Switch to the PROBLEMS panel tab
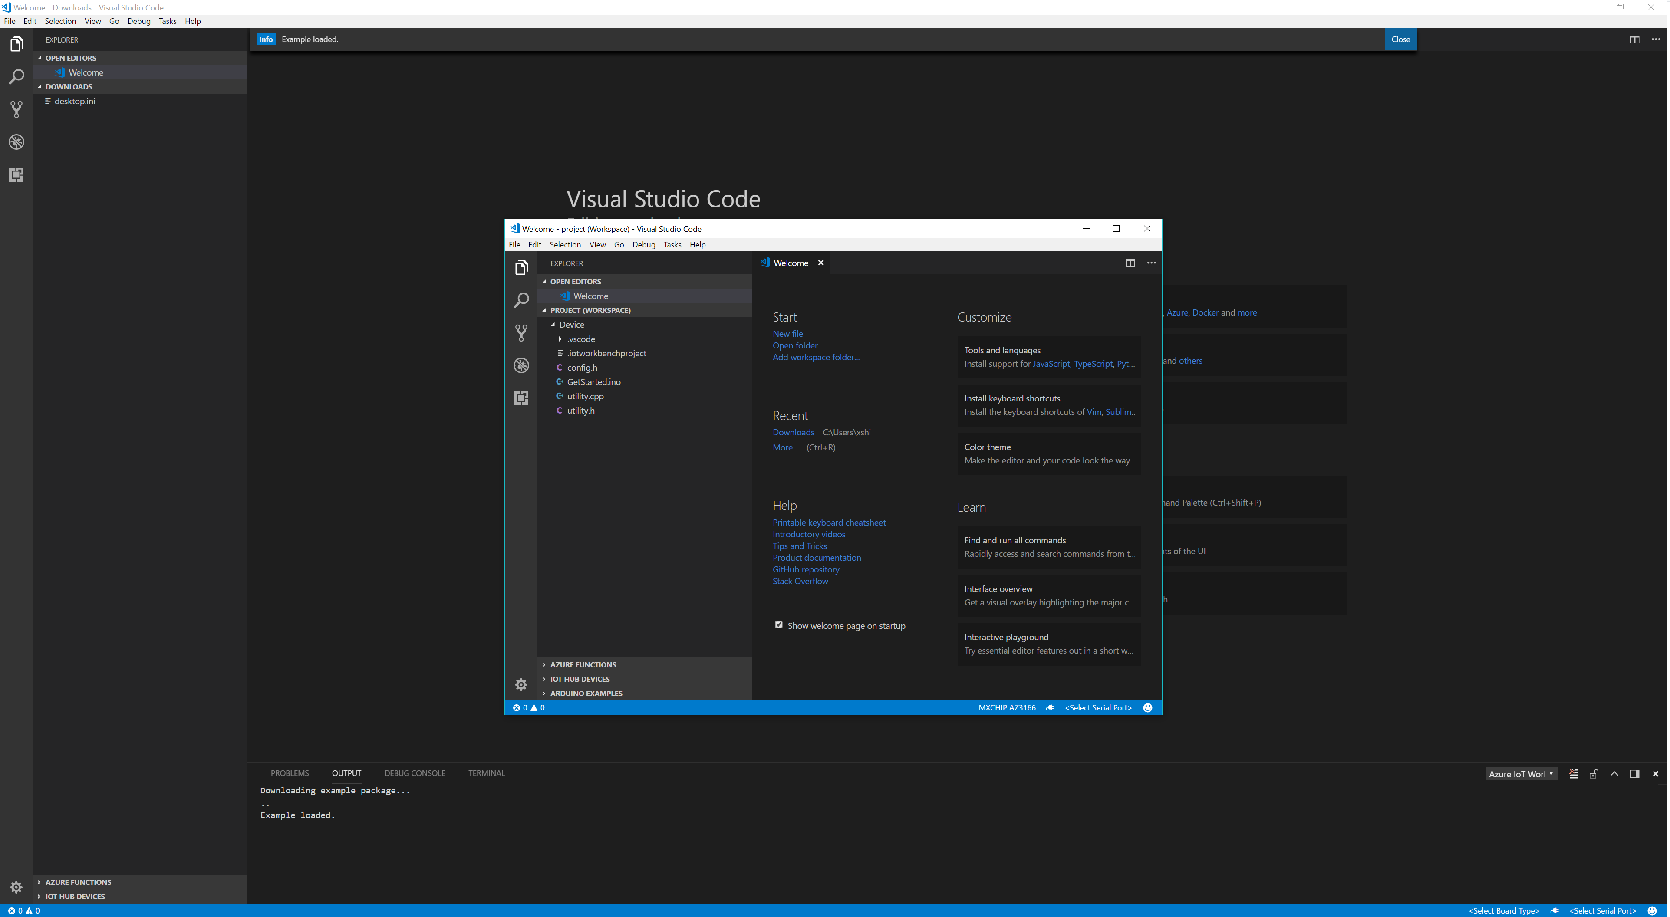The width and height of the screenshot is (1670, 917). (290, 773)
